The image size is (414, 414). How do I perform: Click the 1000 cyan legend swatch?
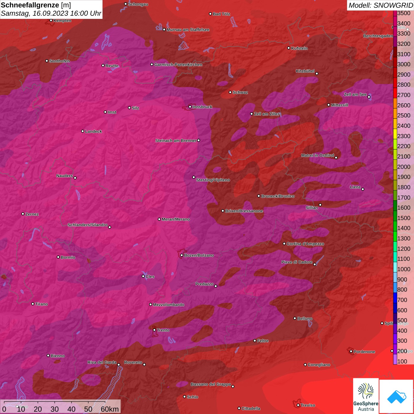pyautogui.click(x=395, y=267)
